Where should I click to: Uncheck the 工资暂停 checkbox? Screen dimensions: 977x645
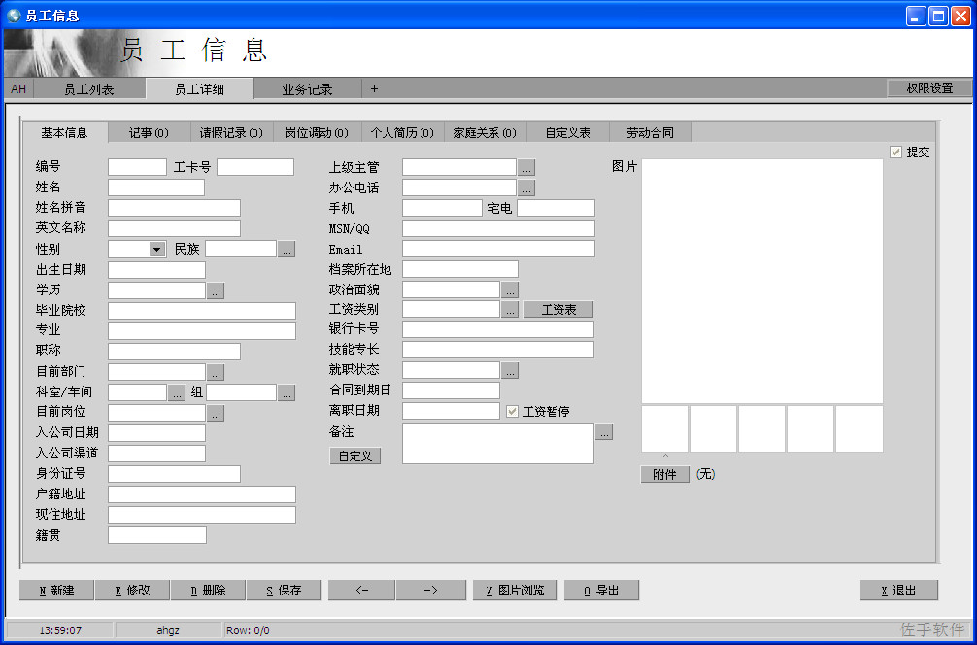[x=512, y=411]
